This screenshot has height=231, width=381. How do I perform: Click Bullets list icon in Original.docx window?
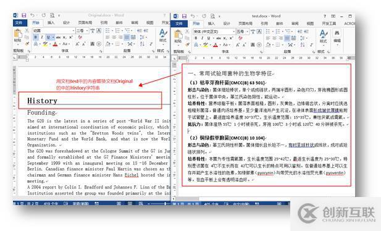108,31
